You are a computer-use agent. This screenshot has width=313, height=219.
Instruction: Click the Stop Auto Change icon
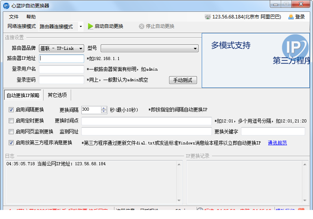(142, 26)
